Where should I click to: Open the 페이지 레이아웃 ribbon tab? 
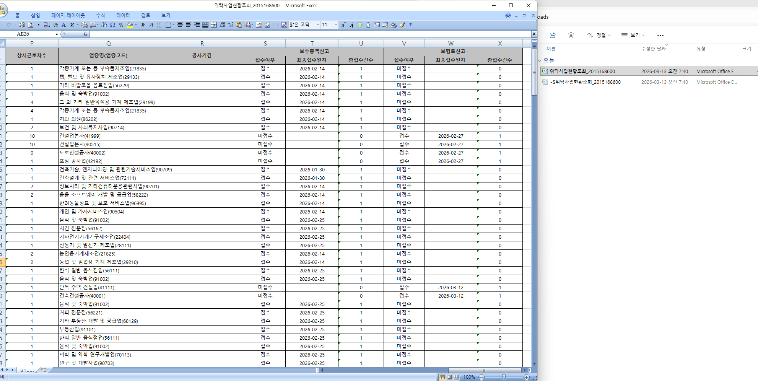pos(68,15)
